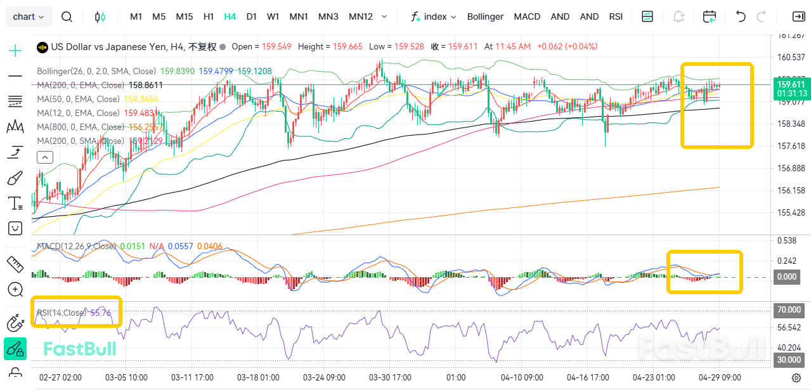Viewport: 811px width, 390px height.
Task: Open chart settings gear icon
Action: pyautogui.click(x=796, y=377)
